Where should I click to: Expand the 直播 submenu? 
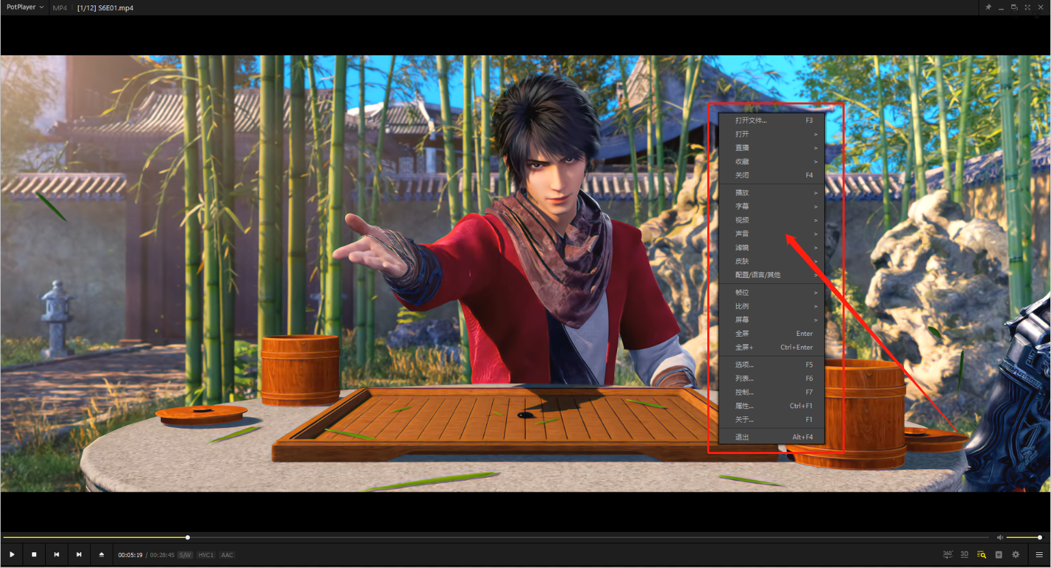point(772,147)
